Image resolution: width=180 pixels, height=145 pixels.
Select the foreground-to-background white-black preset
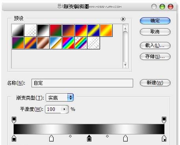click(18, 30)
